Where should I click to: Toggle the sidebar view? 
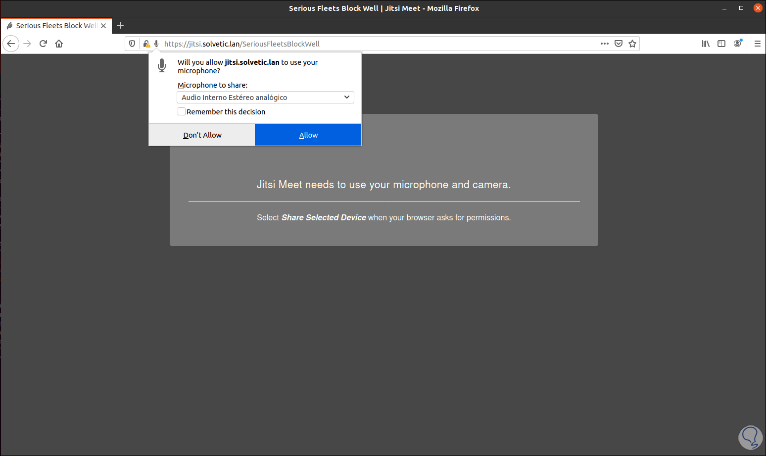click(x=721, y=44)
